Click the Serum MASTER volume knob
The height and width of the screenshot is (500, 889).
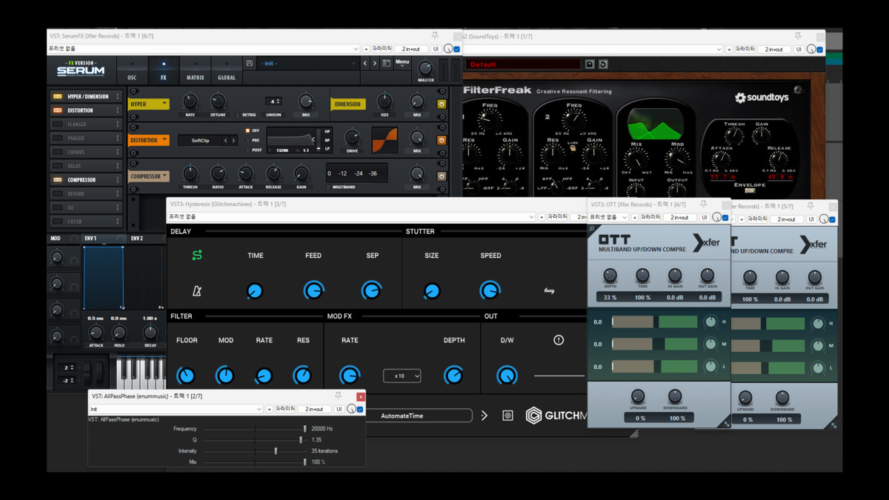[x=425, y=67]
